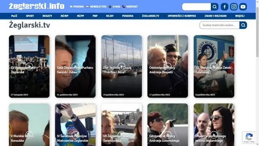The width and height of the screenshot is (259, 146).
Task: Click the reCAPTCHA badge
Action: point(249,138)
